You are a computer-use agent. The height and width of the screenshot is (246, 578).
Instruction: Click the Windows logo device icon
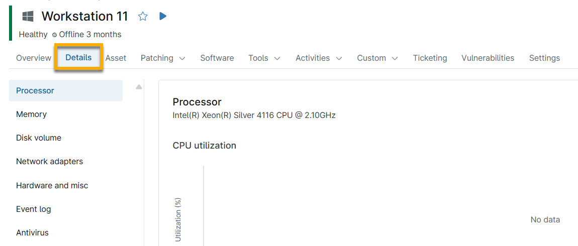(28, 17)
